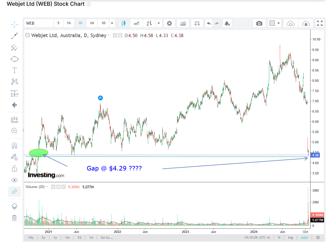Toggle Webjet series visibility eye
334x242 pixels.
(x=115, y=35)
